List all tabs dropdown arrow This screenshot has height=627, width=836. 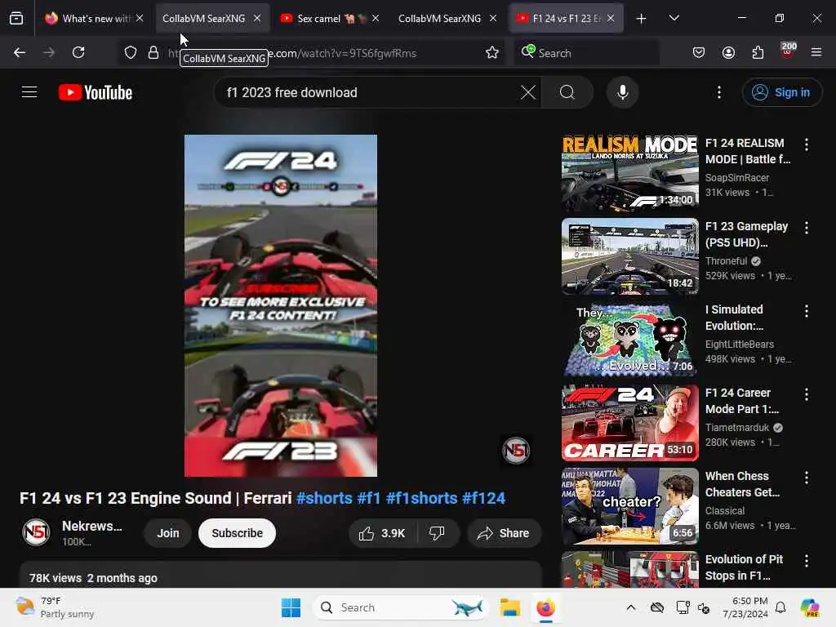pyautogui.click(x=674, y=18)
